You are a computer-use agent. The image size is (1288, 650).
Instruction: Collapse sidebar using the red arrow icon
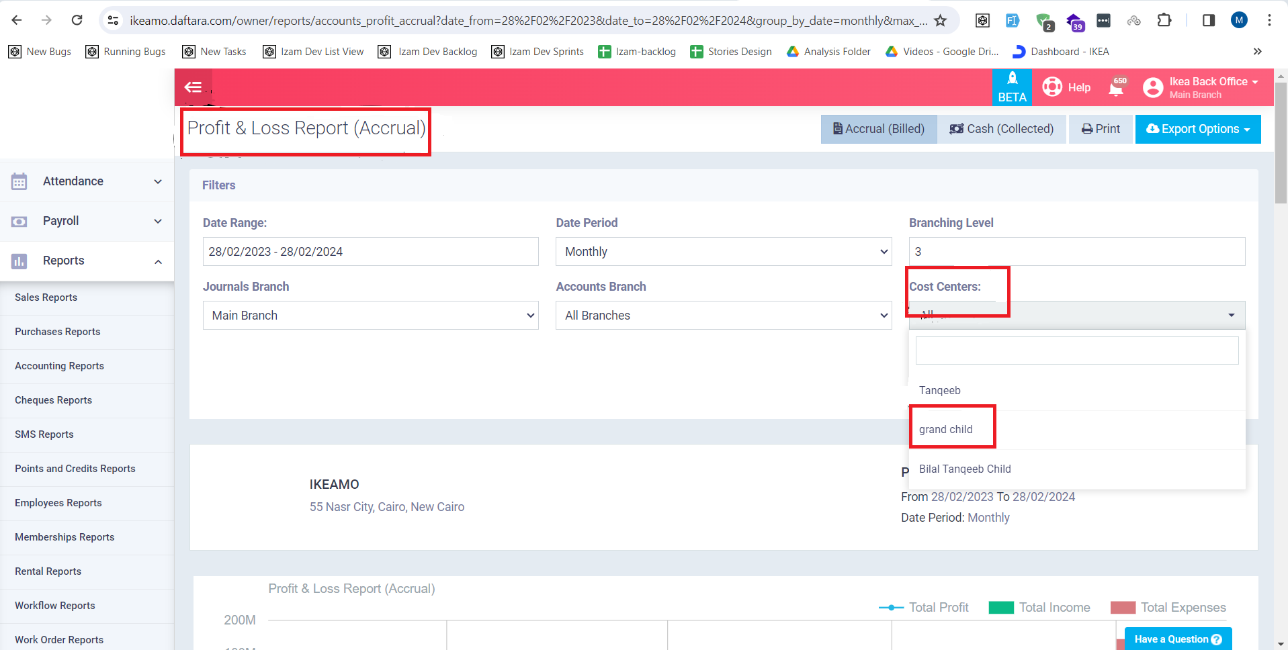[x=194, y=87]
